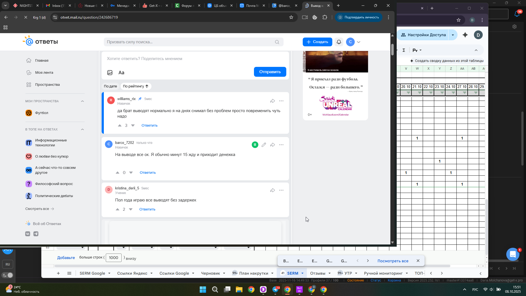Upvote the williams_rix answer
Viewport: 526px width, 296px height.
(120, 126)
